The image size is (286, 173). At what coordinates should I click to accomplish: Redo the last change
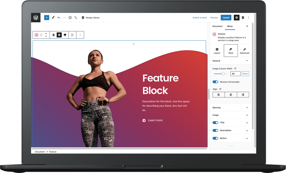pos(65,18)
